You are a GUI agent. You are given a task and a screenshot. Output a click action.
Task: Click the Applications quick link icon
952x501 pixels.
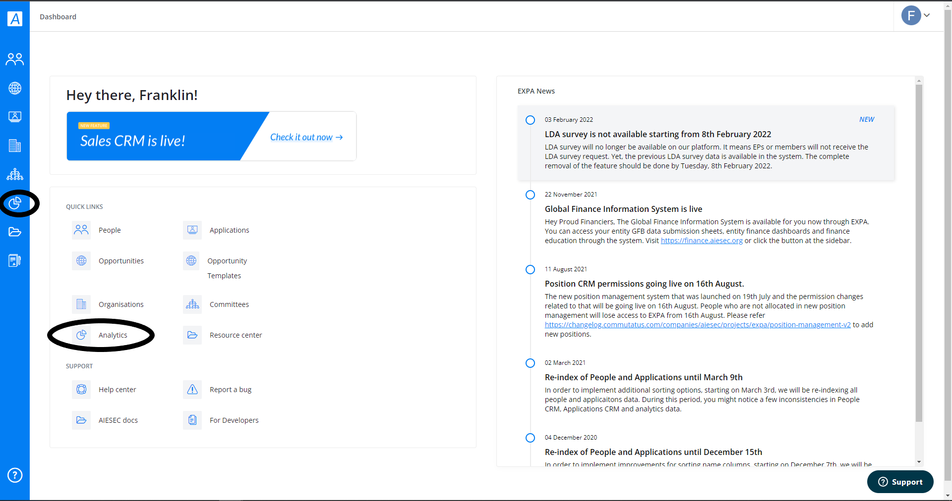click(192, 230)
